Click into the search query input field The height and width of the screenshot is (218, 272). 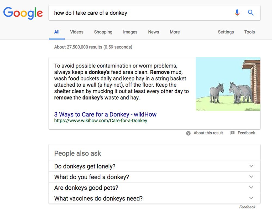[142, 13]
